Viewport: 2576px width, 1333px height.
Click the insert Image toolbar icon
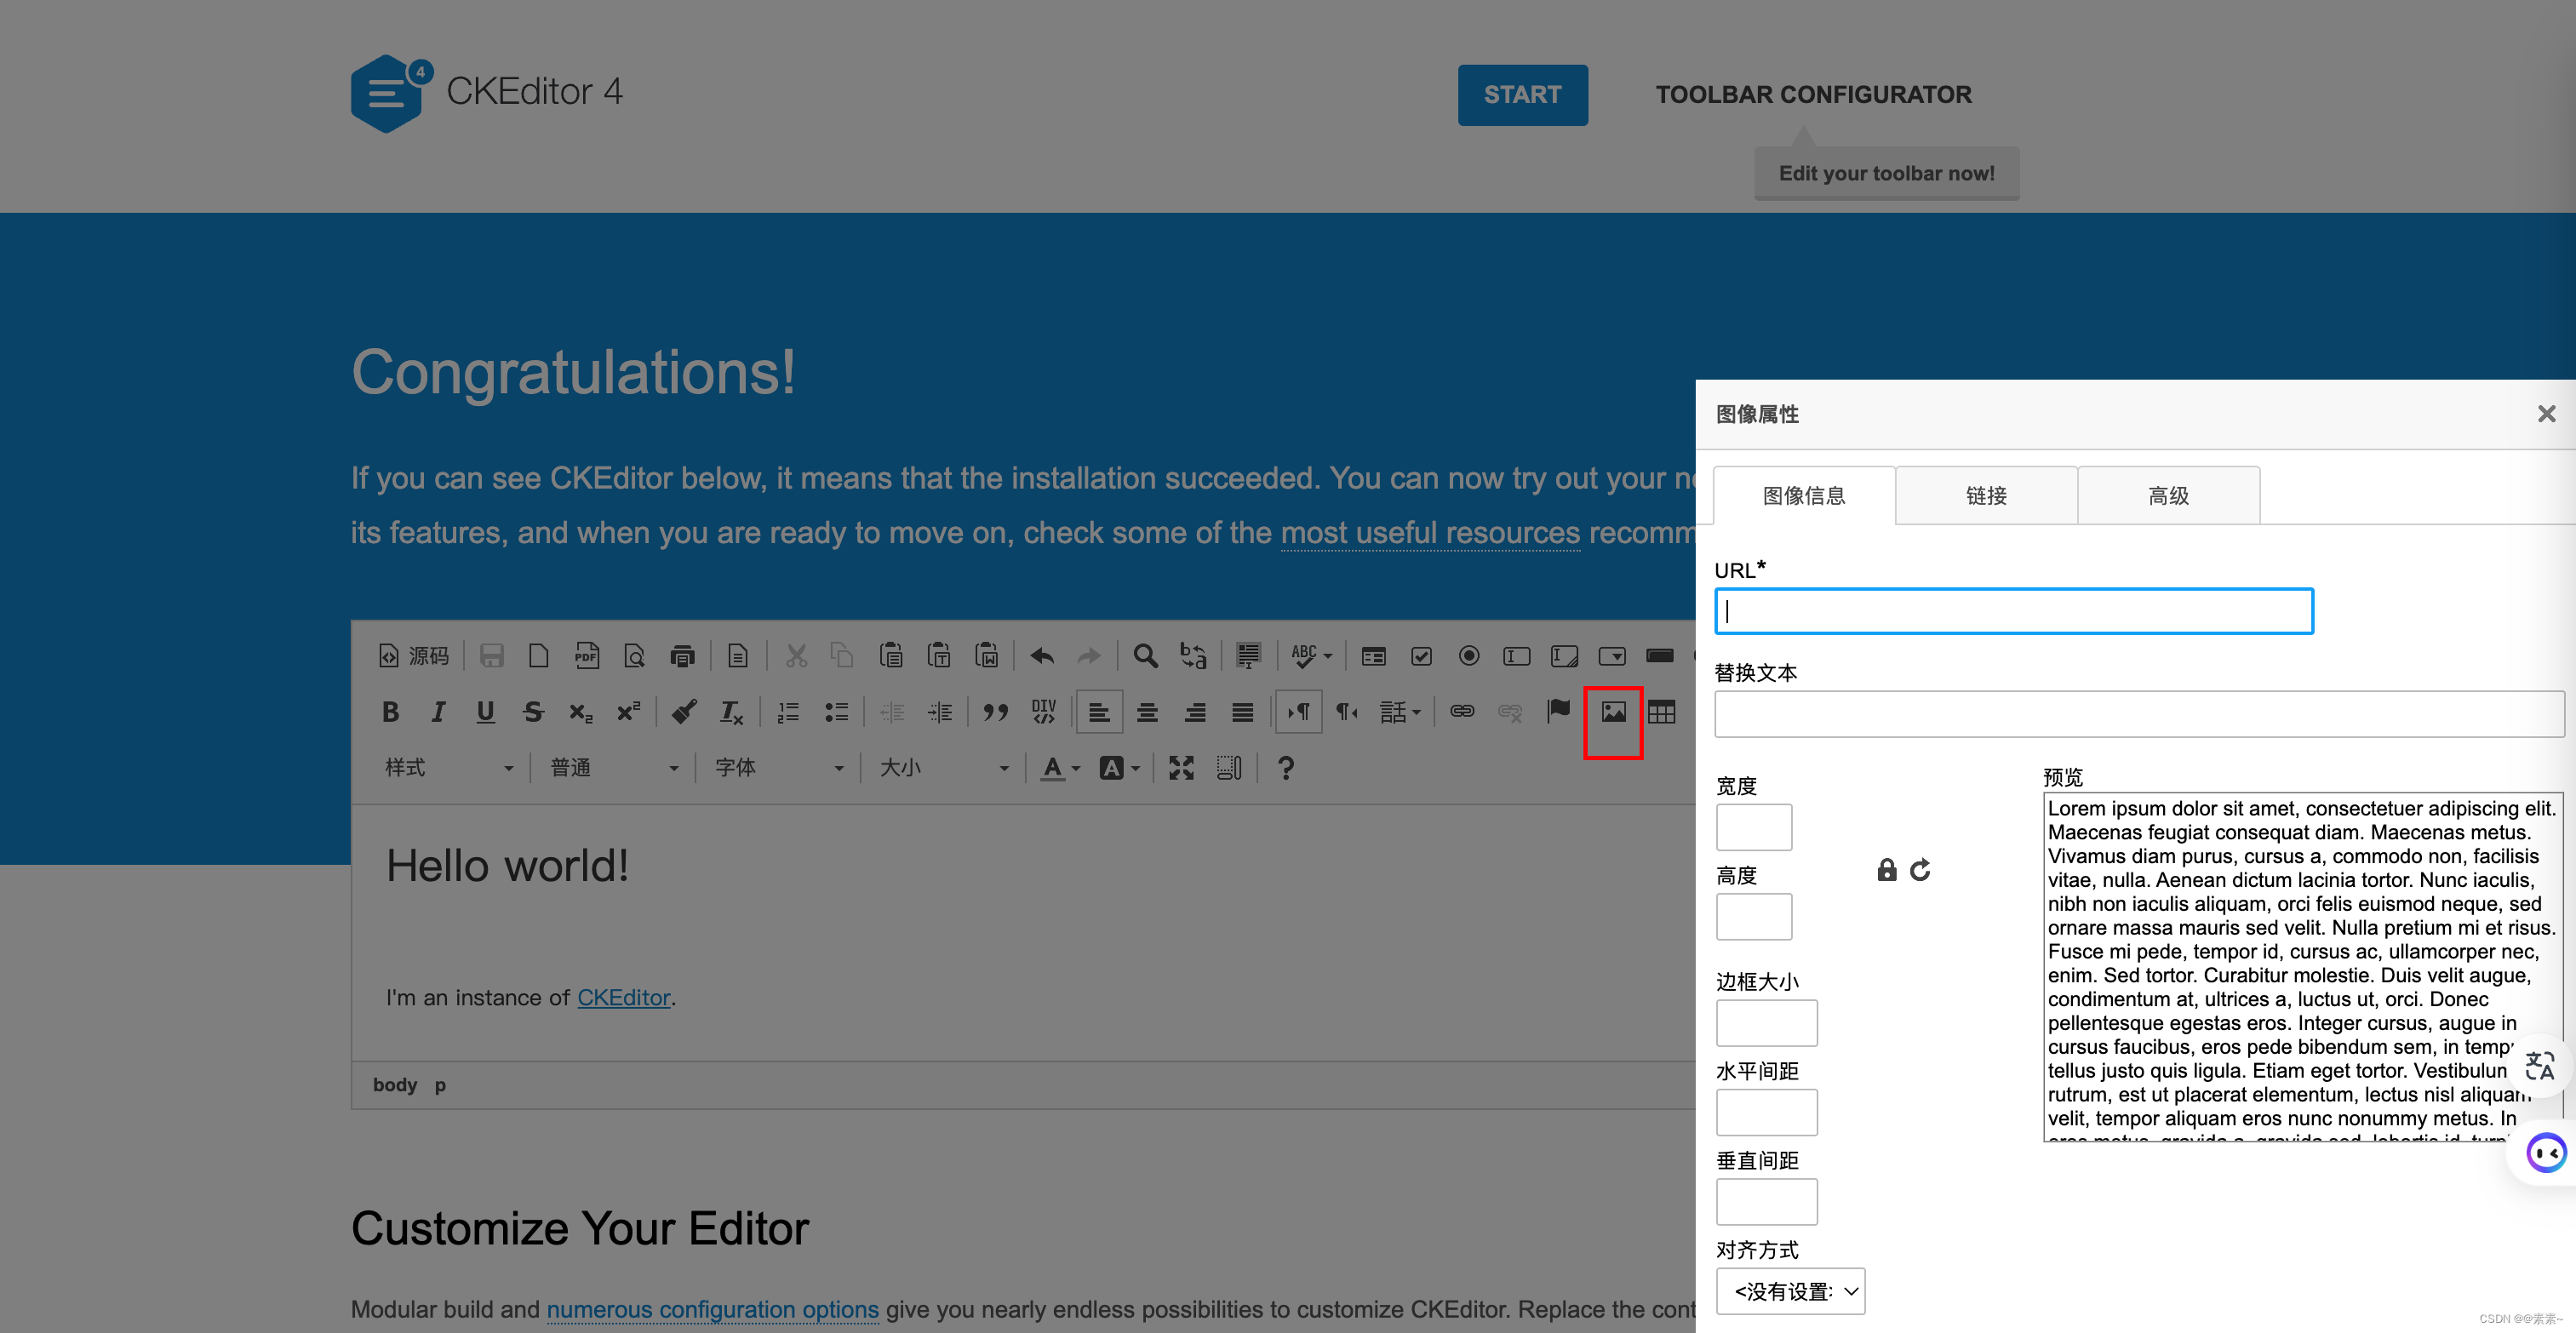pos(1612,712)
